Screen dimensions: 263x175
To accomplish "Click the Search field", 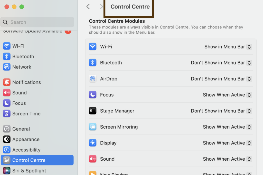I will tap(39, 22).
